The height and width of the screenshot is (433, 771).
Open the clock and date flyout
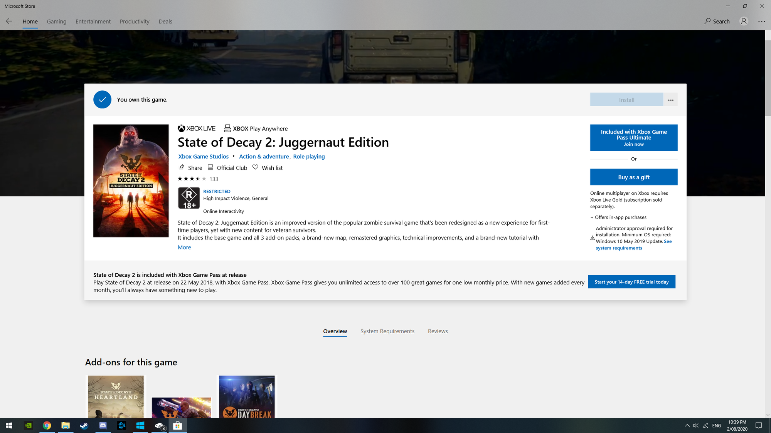(x=737, y=425)
